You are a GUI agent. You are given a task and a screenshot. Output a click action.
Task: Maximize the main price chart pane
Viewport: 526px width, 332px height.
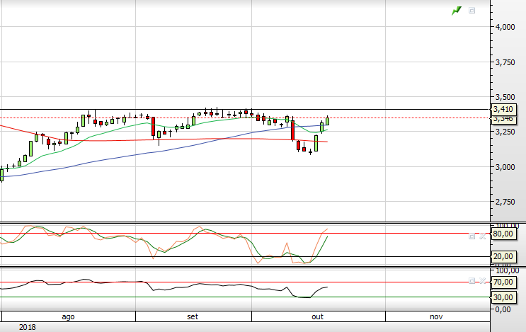click(471, 11)
